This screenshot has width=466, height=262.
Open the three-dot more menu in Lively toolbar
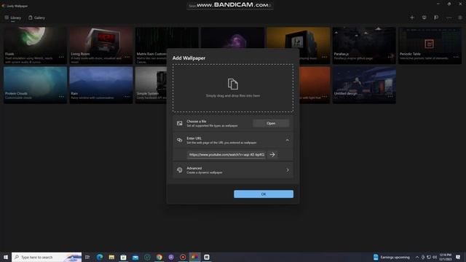449,17
